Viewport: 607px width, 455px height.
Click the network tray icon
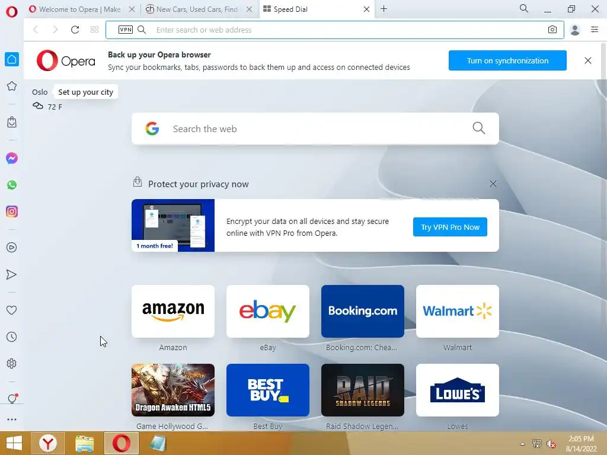537,444
